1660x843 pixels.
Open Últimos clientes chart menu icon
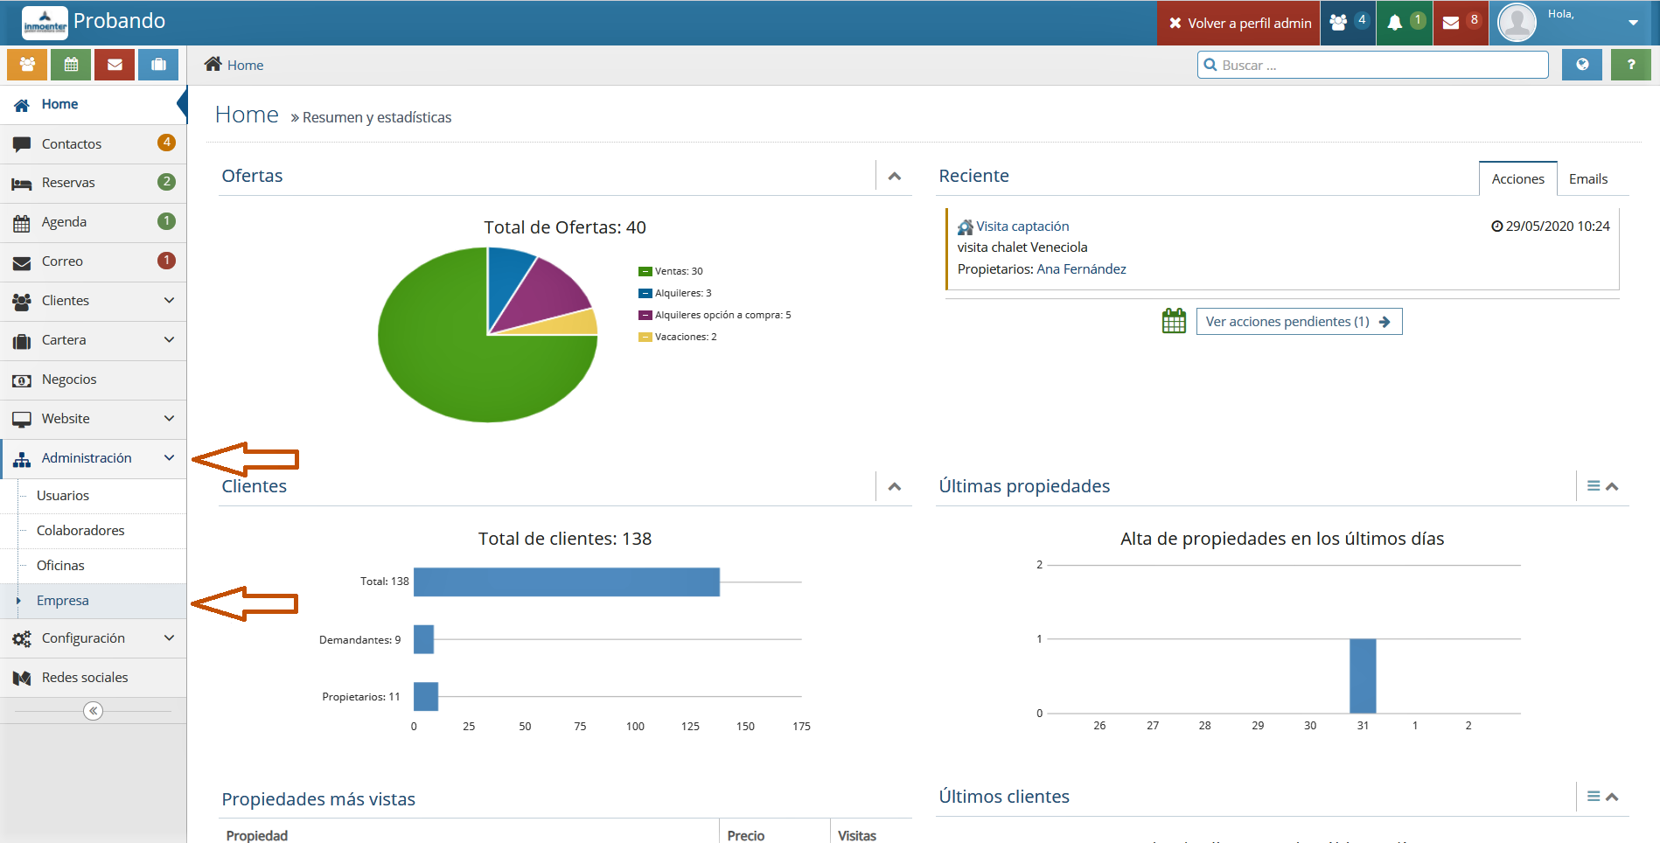[1594, 797]
